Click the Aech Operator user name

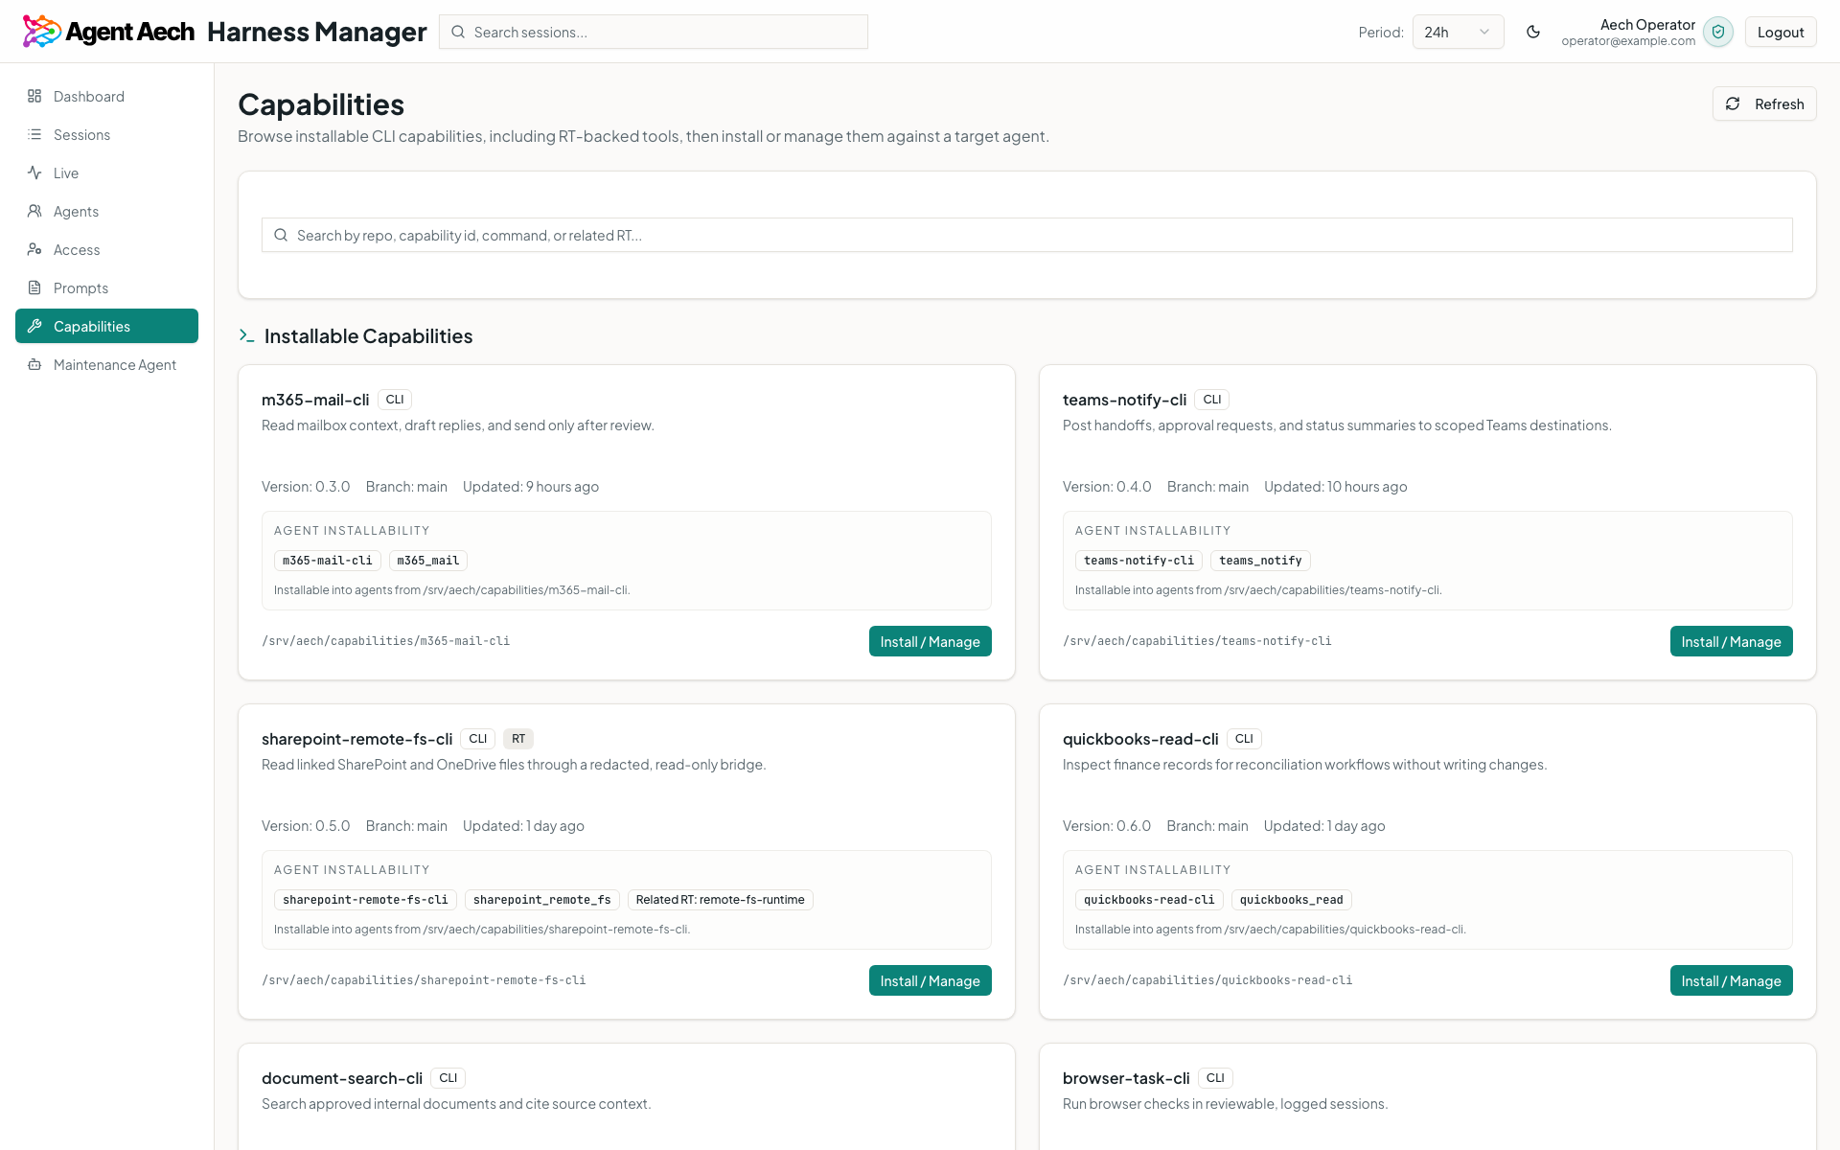pyautogui.click(x=1647, y=25)
